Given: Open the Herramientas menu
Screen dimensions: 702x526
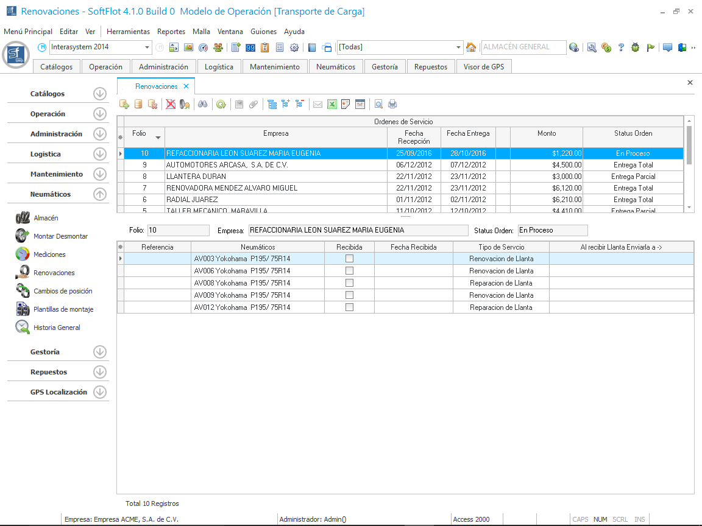Looking at the screenshot, I should tap(128, 32).
